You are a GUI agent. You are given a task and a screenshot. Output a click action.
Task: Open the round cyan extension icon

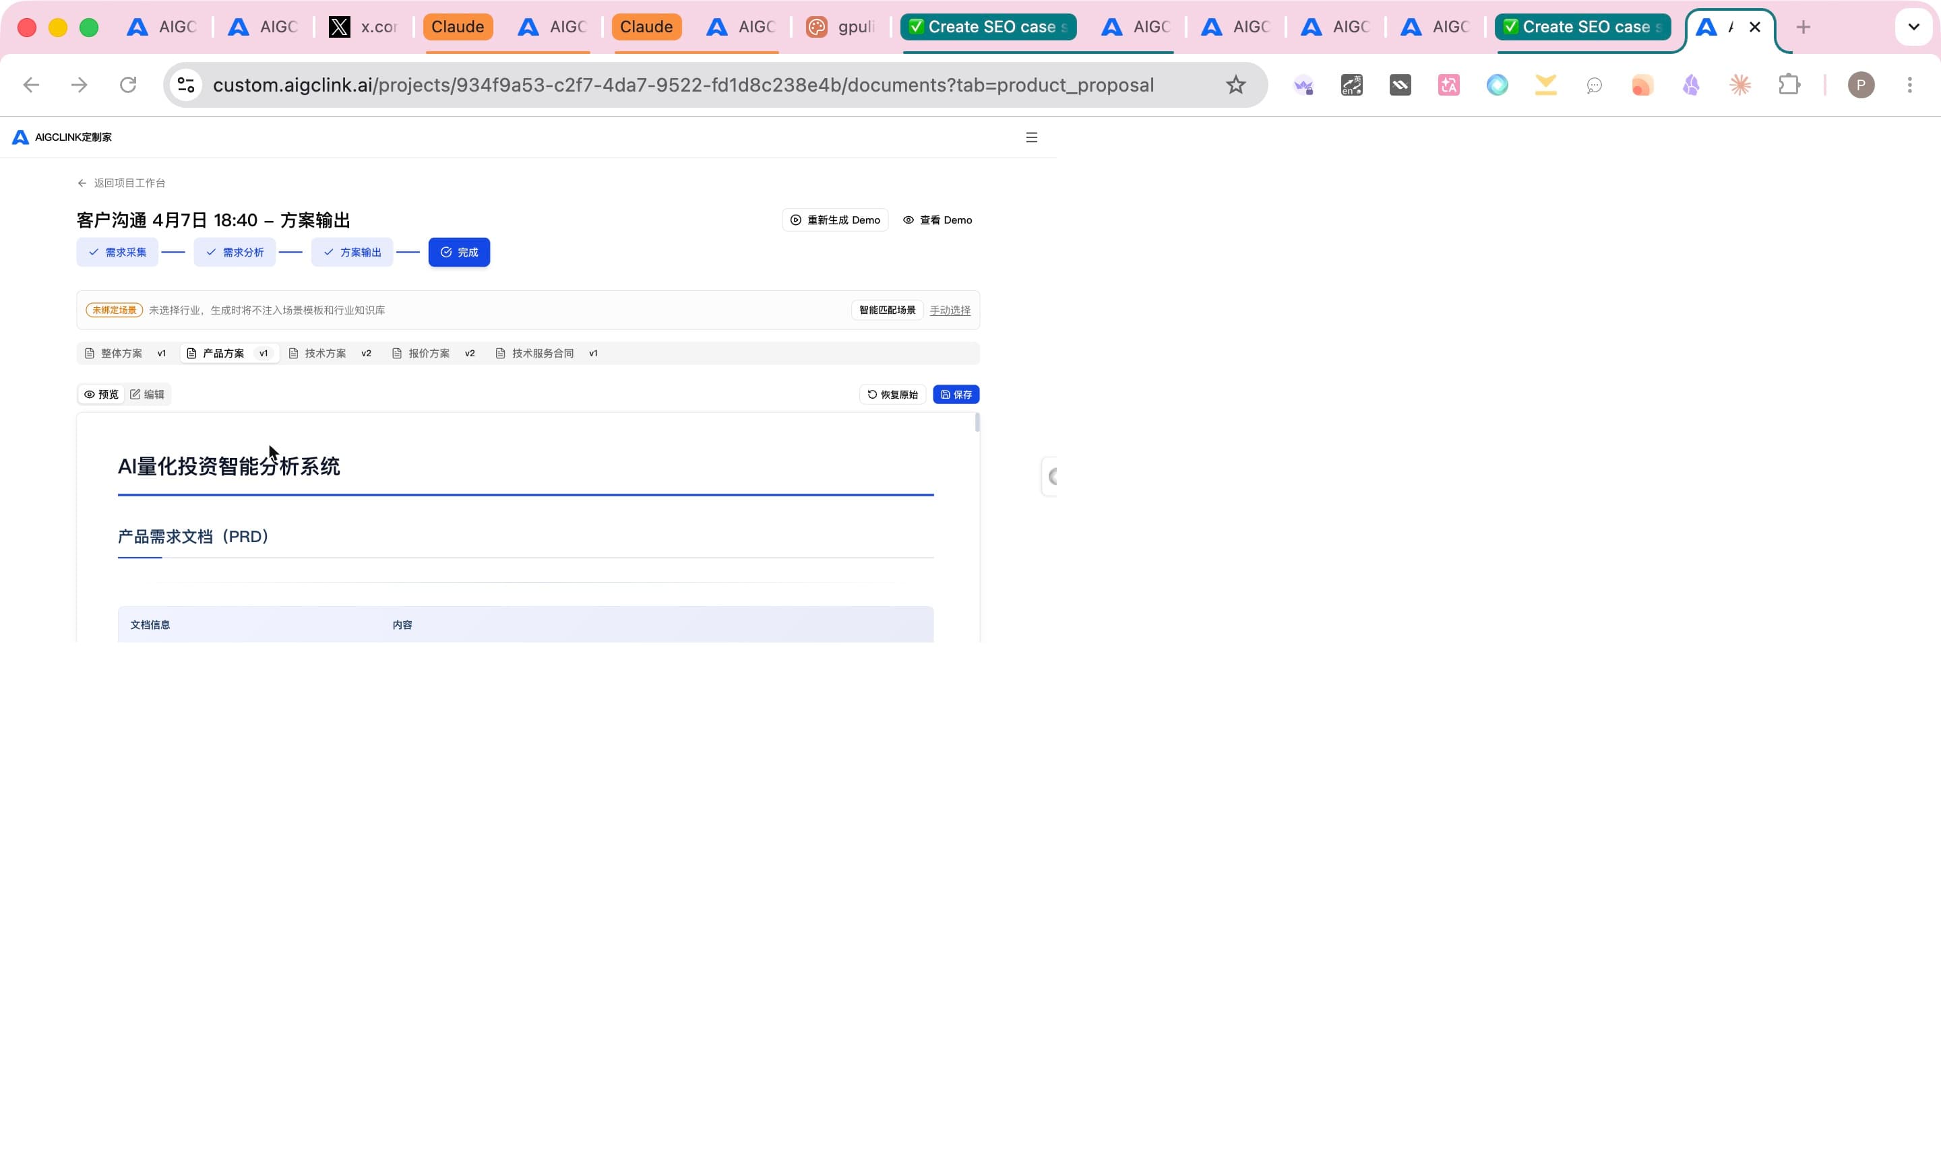tap(1497, 85)
